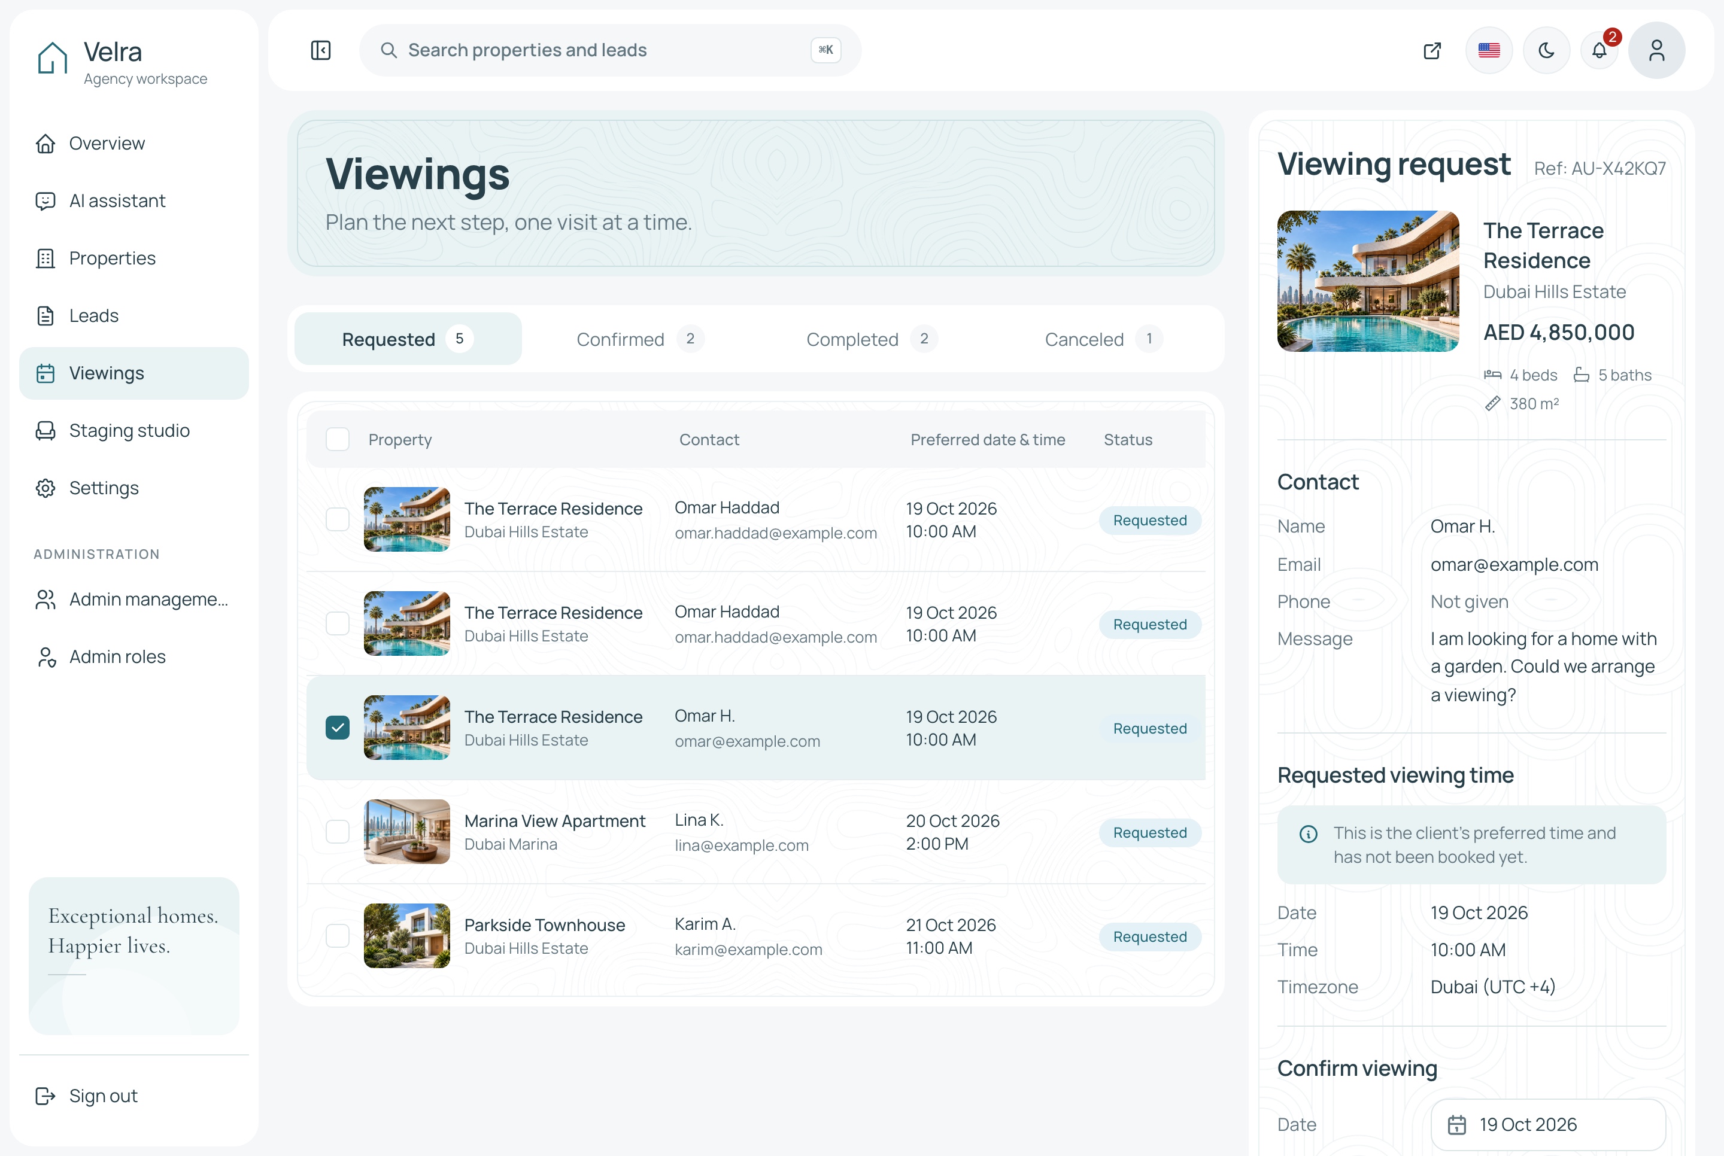Image resolution: width=1724 pixels, height=1156 pixels.
Task: Toggle the select-all checkbox in table header
Action: tap(338, 439)
